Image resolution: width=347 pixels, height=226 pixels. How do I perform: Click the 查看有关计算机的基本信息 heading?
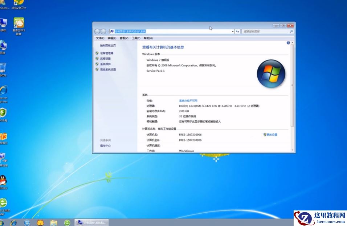pyautogui.click(x=163, y=47)
